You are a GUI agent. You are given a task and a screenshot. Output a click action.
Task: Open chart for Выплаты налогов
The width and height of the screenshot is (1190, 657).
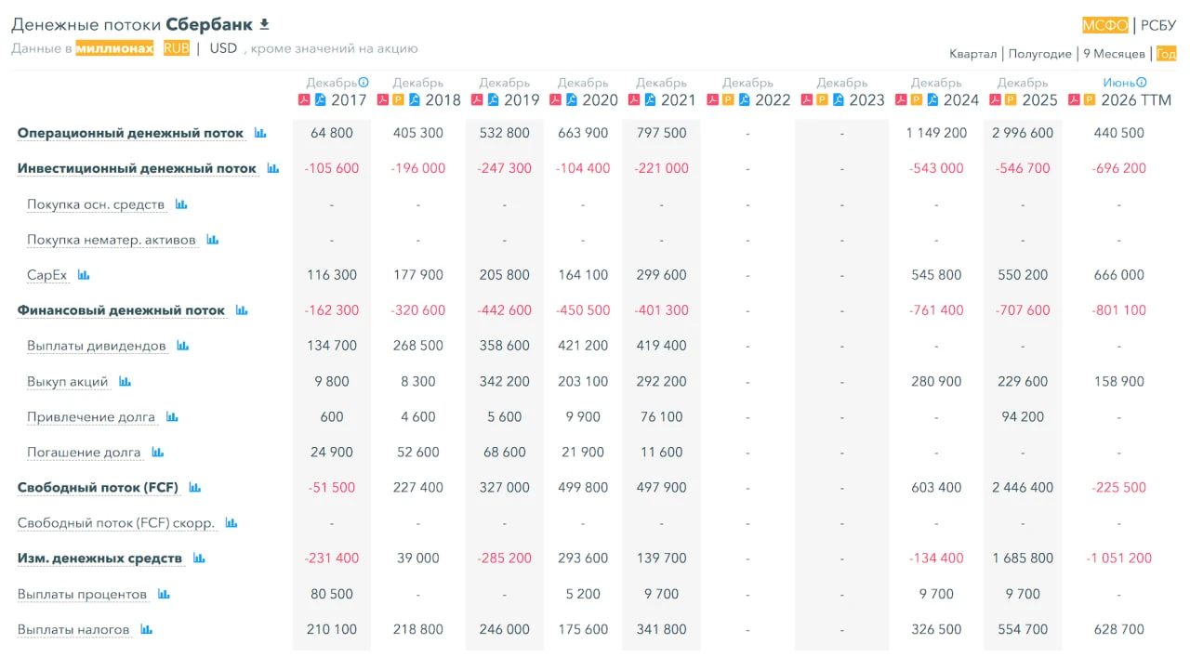[146, 628]
